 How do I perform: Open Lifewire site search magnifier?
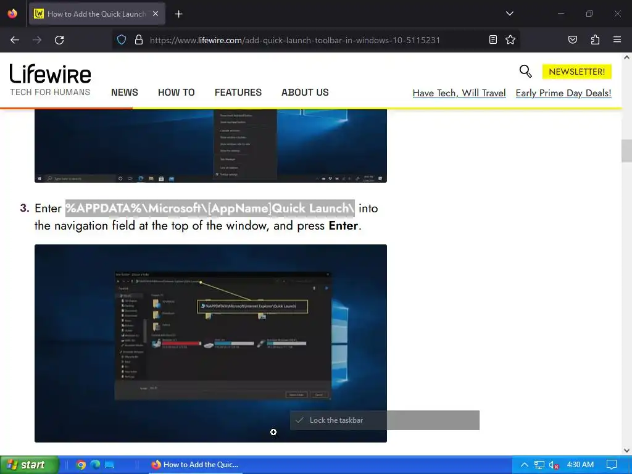click(525, 72)
